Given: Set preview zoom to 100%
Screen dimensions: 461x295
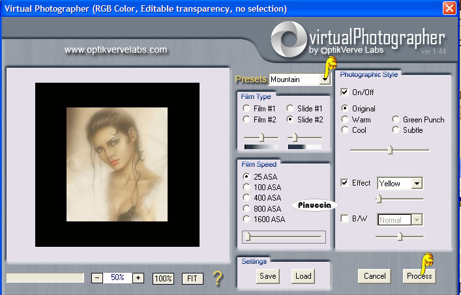Looking at the screenshot, I should coord(163,278).
